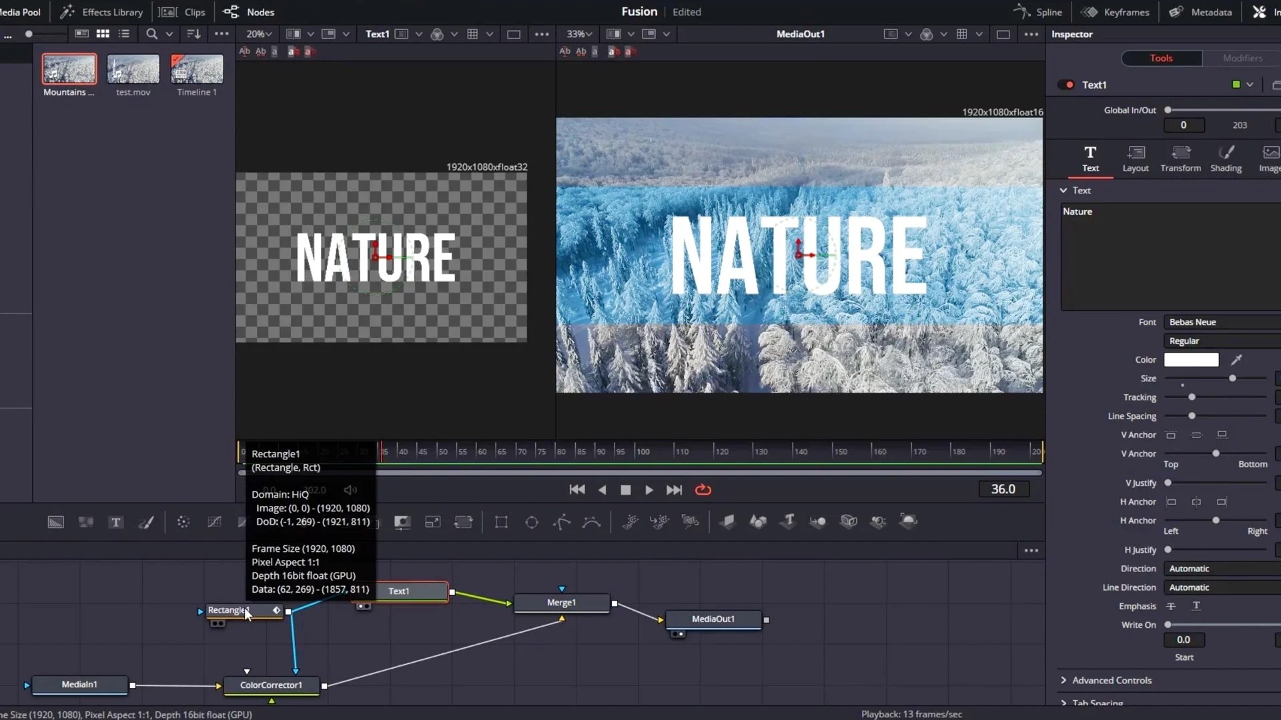The height and width of the screenshot is (720, 1281).
Task: Select the test.mov thumbnail in Media Pool
Action: [x=133, y=69]
